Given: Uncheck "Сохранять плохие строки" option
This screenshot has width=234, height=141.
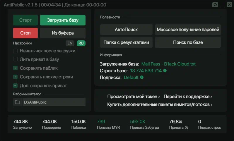Looking at the screenshot, I should tap(15, 77).
